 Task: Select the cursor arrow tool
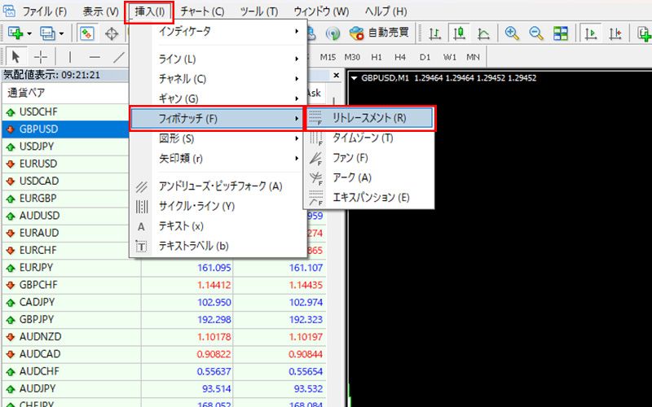pyautogui.click(x=15, y=56)
